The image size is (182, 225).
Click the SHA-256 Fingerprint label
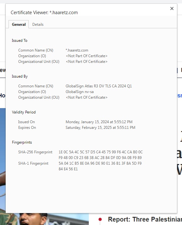point(35,152)
